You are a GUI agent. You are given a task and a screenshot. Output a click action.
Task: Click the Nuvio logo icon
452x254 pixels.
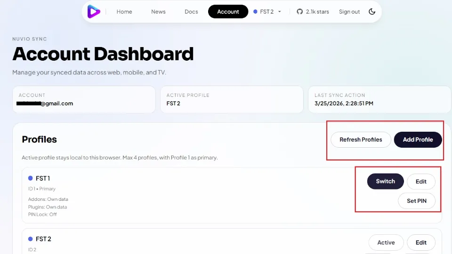coord(94,12)
